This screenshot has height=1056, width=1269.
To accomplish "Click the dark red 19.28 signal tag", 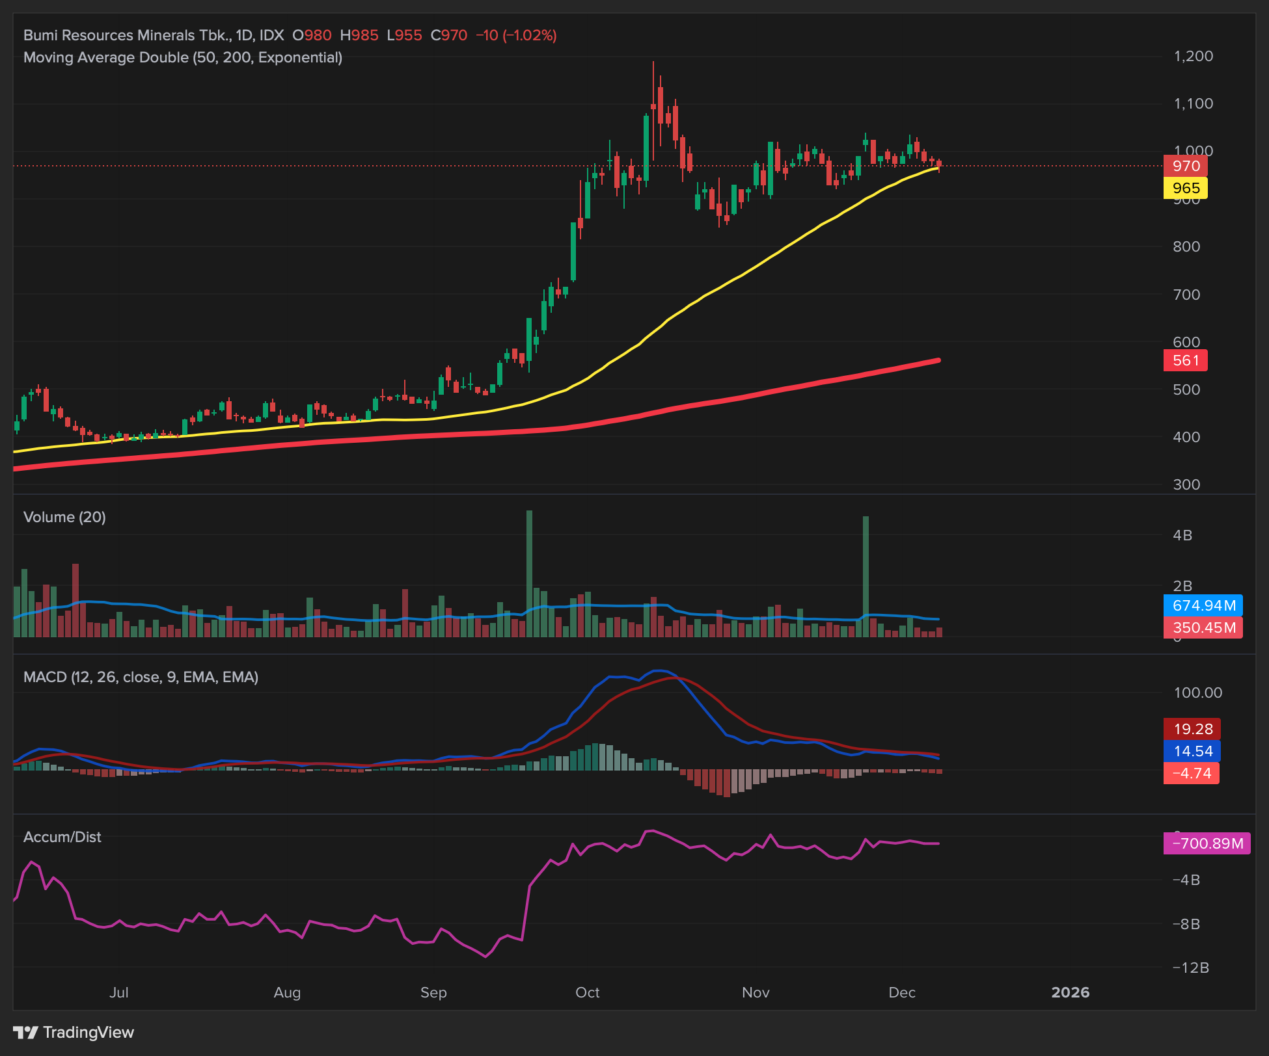I will coord(1192,729).
